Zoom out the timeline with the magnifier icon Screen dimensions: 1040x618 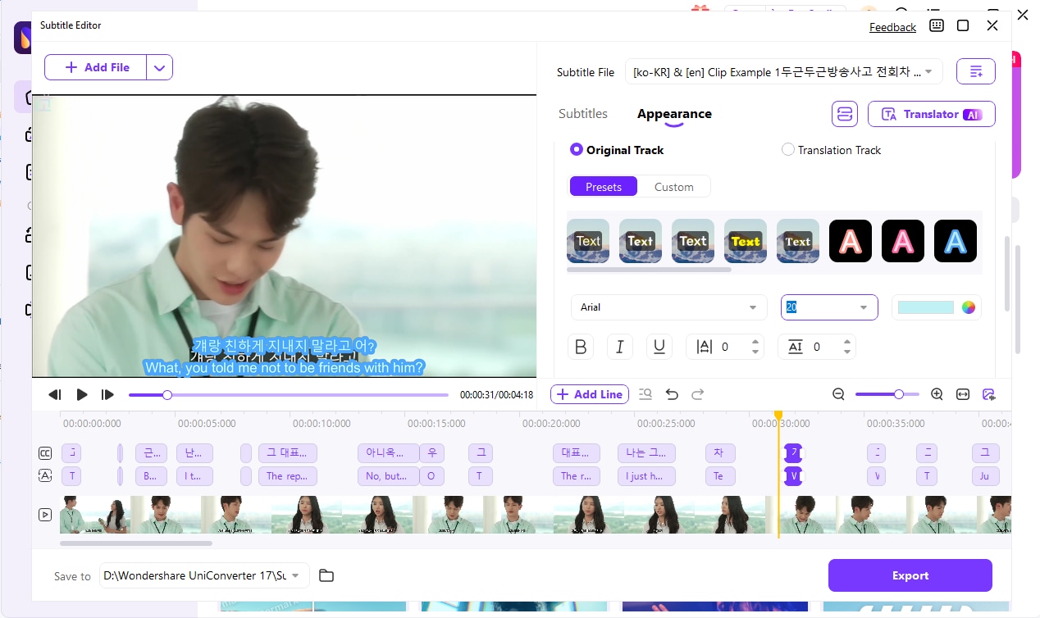[838, 394]
